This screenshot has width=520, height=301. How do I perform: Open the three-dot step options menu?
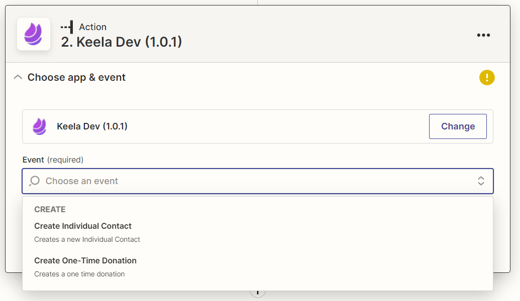coord(483,35)
